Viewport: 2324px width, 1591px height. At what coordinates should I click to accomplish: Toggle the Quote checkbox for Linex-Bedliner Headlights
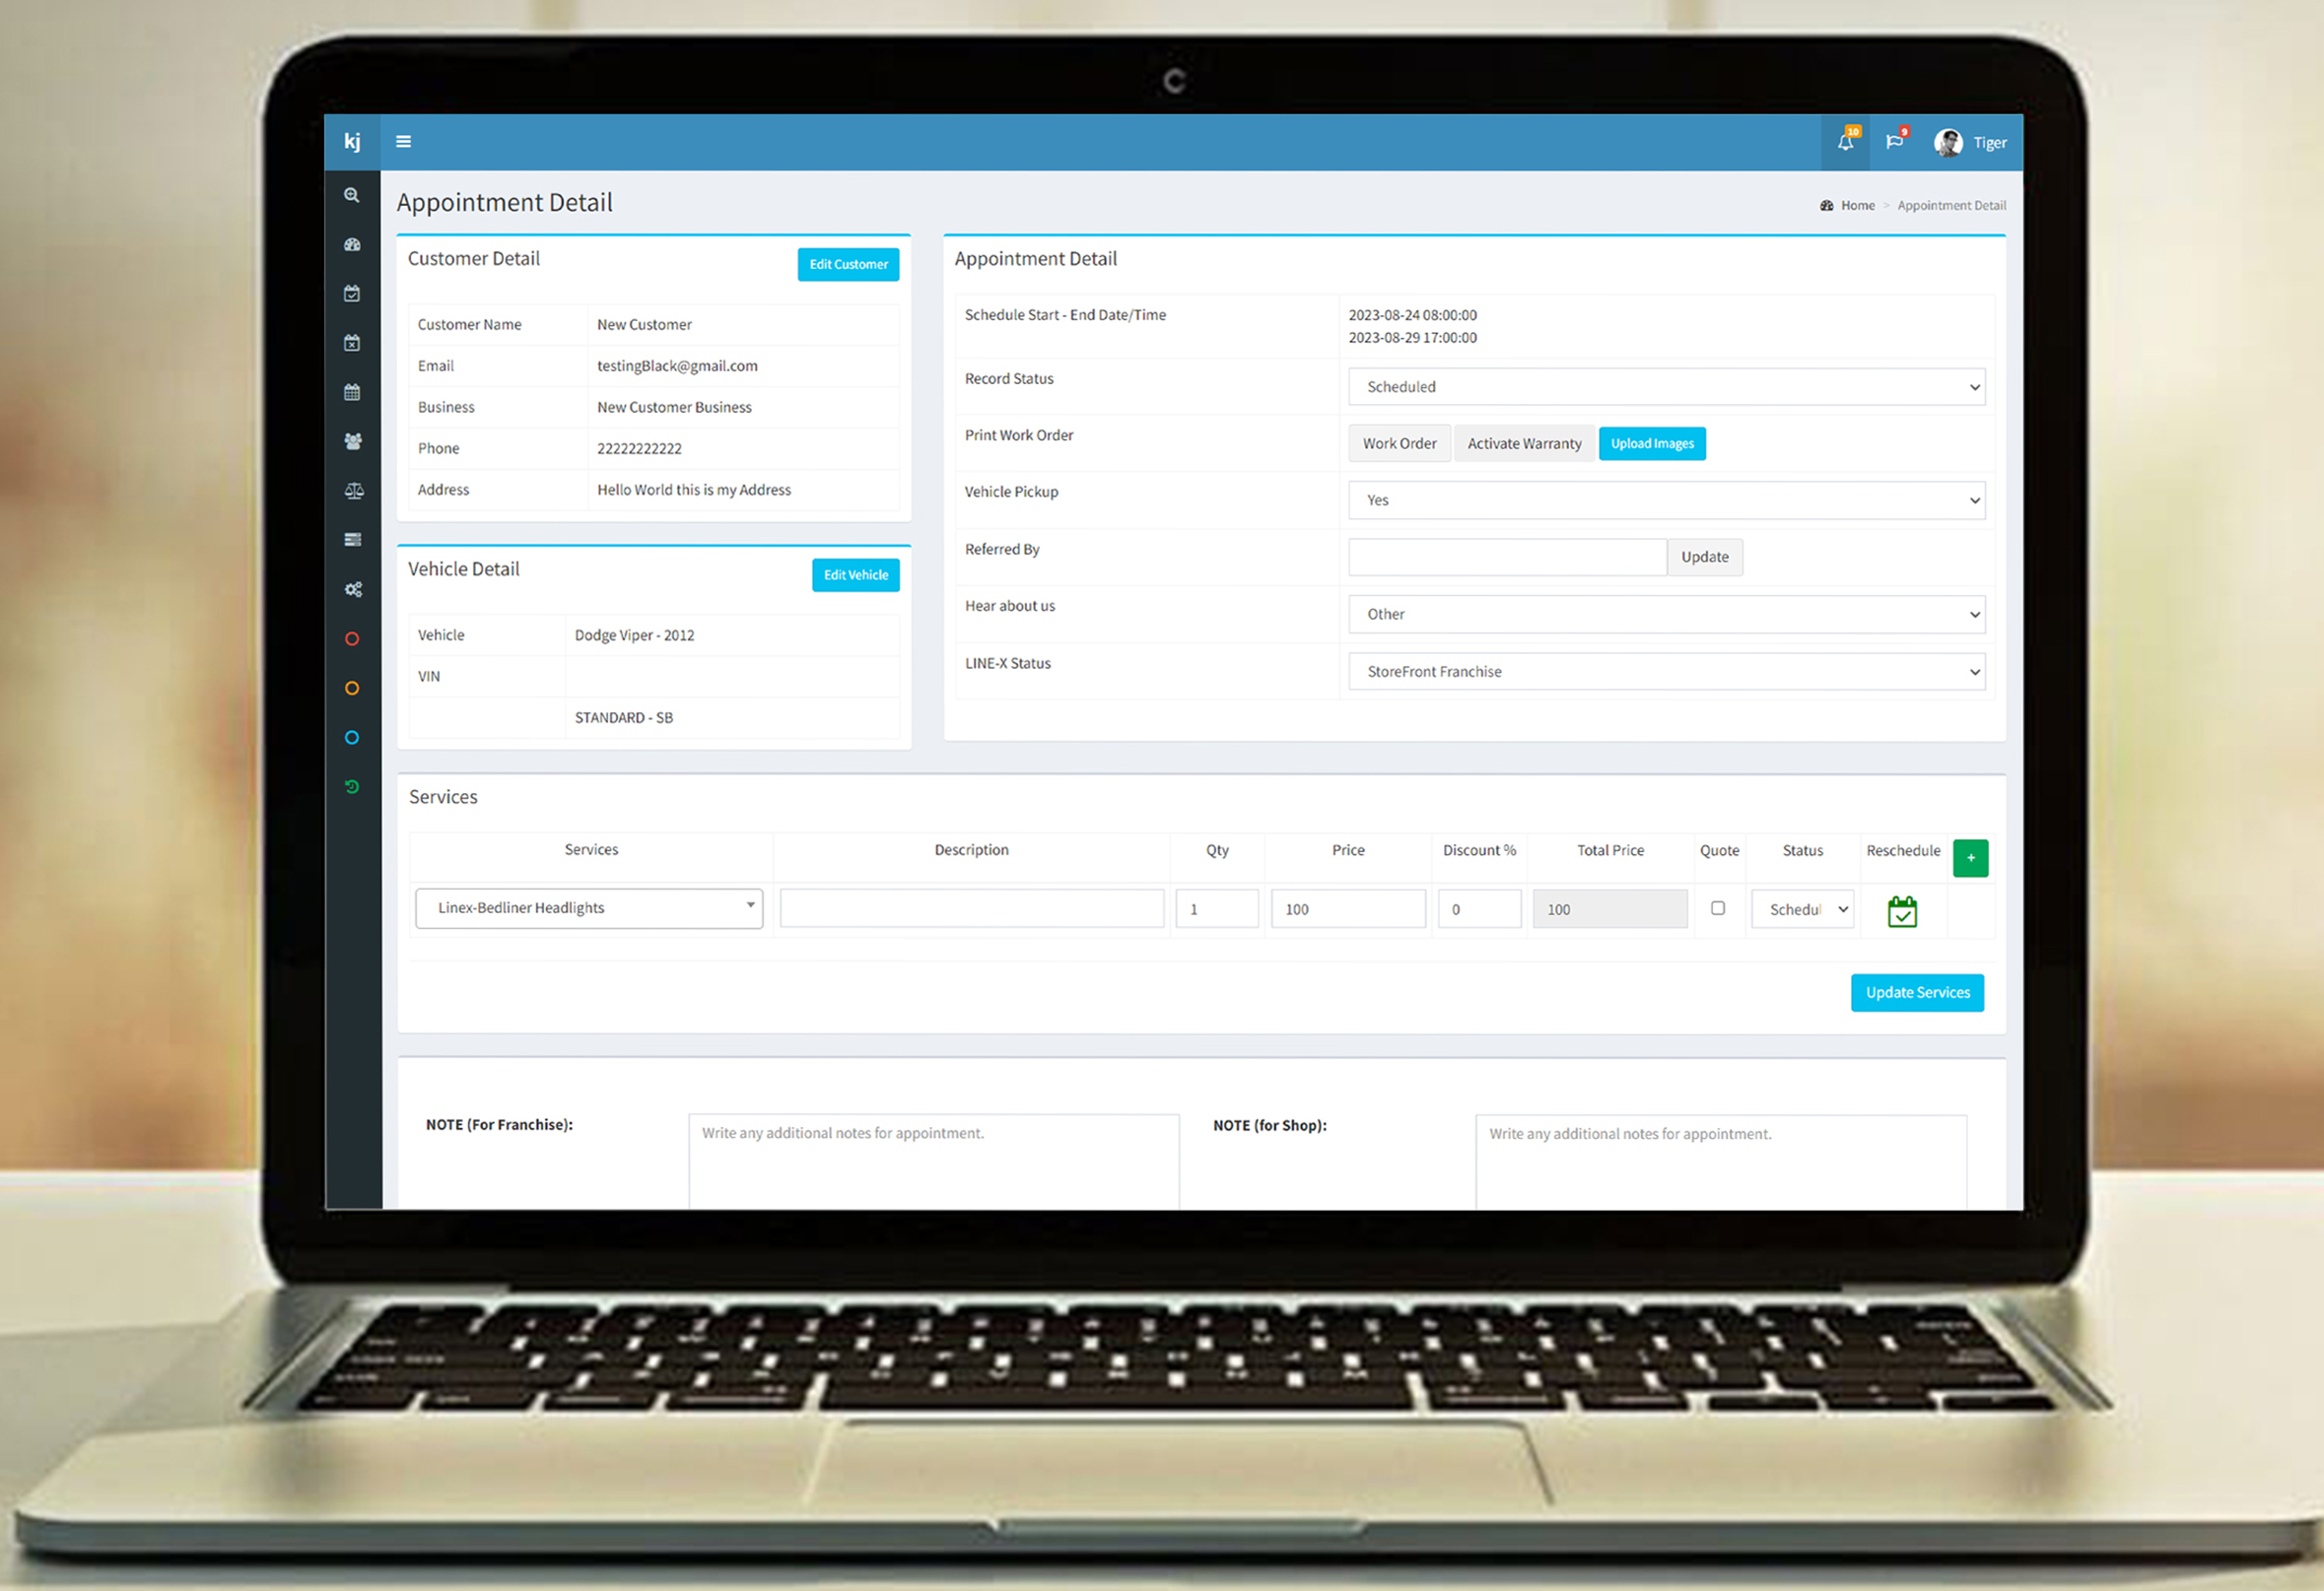point(1715,907)
